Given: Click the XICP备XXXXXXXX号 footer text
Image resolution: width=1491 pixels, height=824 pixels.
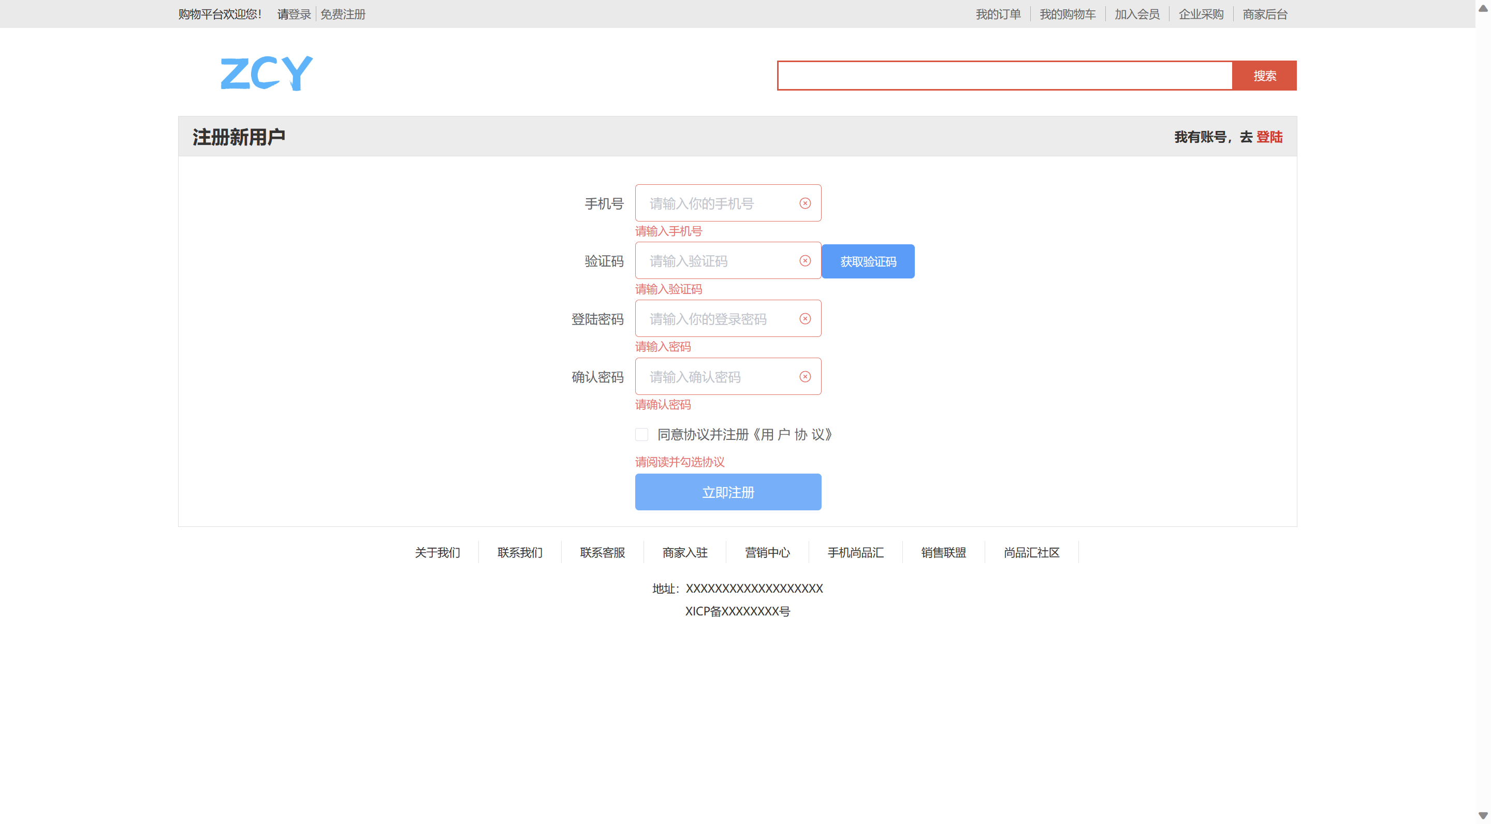Looking at the screenshot, I should coord(737,612).
